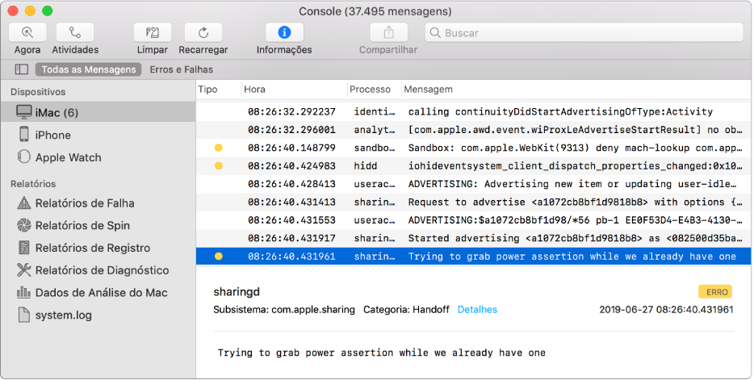The height and width of the screenshot is (380, 754).
Task: Click the file icon beside system.log
Action: pyautogui.click(x=24, y=315)
